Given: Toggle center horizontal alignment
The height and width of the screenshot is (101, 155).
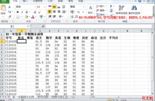Looking at the screenshot, I should pyautogui.click(x=54, y=12).
